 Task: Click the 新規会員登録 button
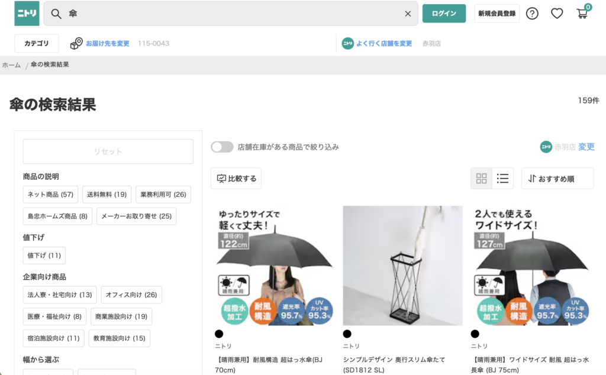click(497, 14)
